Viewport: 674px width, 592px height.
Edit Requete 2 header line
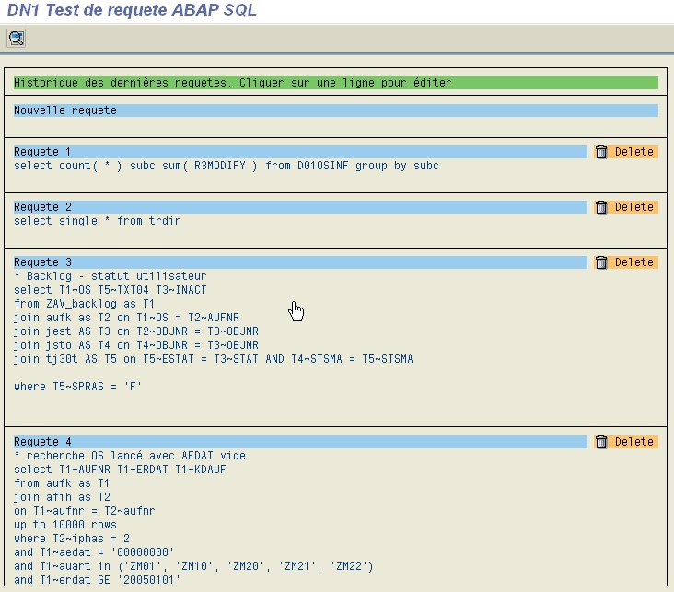click(300, 207)
